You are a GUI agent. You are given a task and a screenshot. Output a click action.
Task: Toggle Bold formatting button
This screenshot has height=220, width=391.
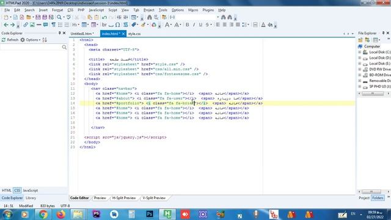188,24
